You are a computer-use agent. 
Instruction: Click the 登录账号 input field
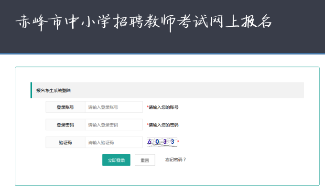(114, 107)
